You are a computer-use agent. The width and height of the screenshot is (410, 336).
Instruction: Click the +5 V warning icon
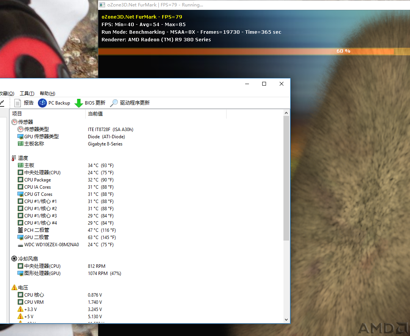(x=20, y=316)
